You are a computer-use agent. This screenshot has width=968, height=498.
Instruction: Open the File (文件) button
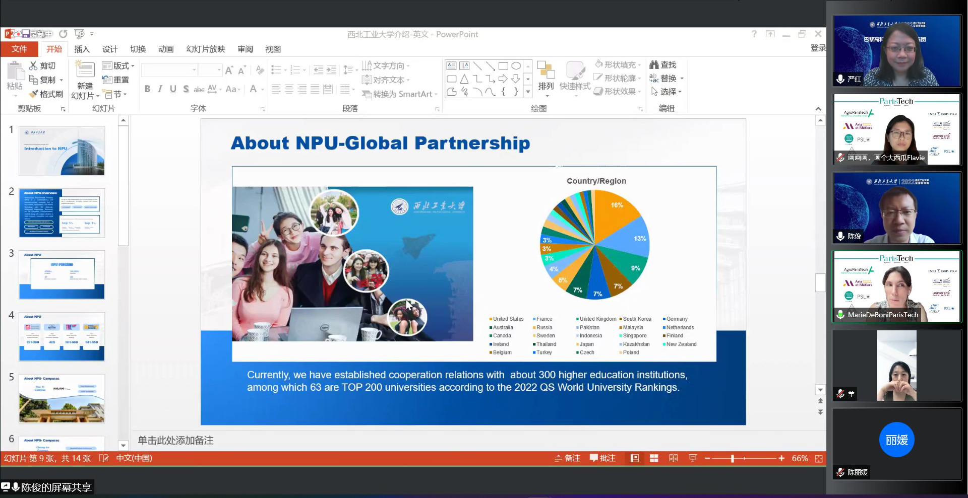click(x=19, y=49)
